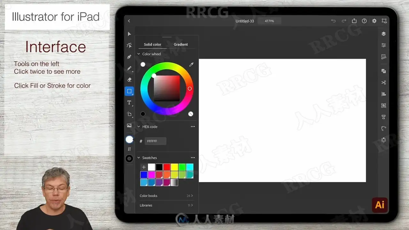Set color to None with the slashed circle
The width and height of the screenshot is (409, 230).
coord(191,114)
